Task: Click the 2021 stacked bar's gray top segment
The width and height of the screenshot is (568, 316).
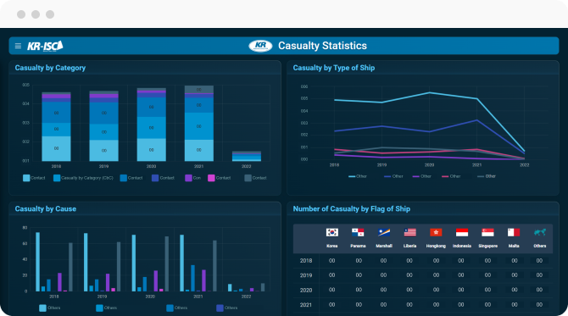Action: pyautogui.click(x=199, y=90)
